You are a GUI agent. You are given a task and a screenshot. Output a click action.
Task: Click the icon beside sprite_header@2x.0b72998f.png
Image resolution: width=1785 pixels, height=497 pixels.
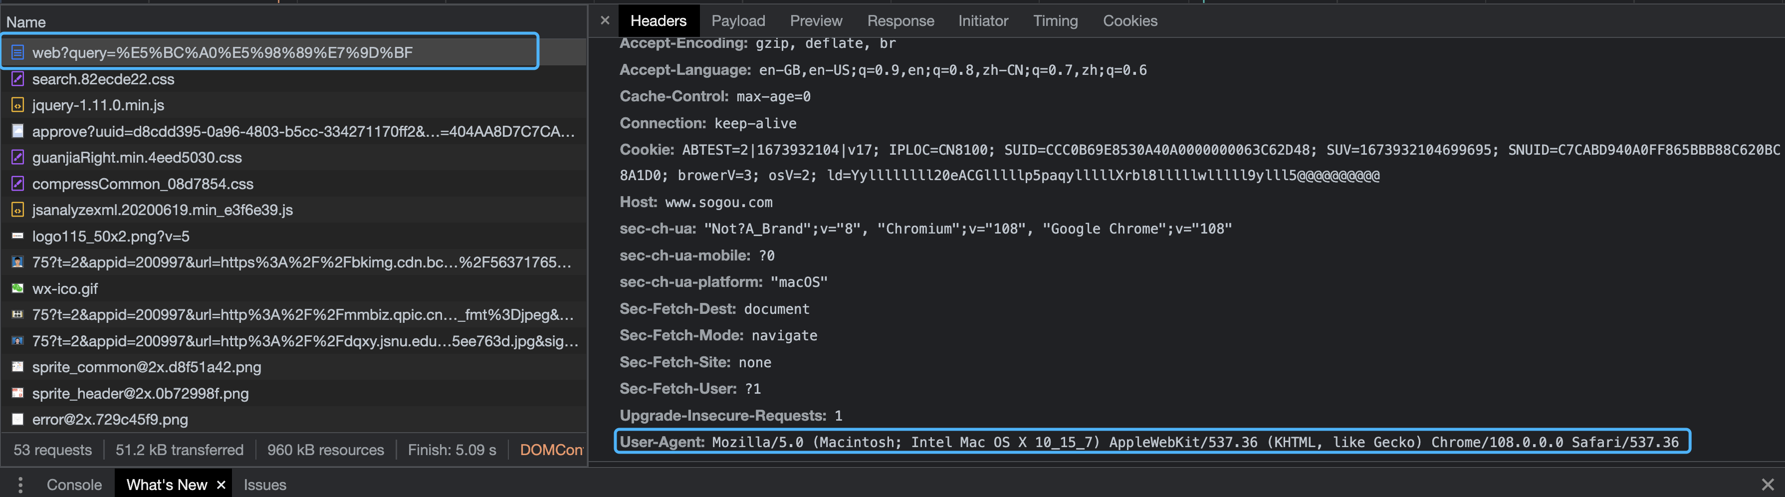18,393
